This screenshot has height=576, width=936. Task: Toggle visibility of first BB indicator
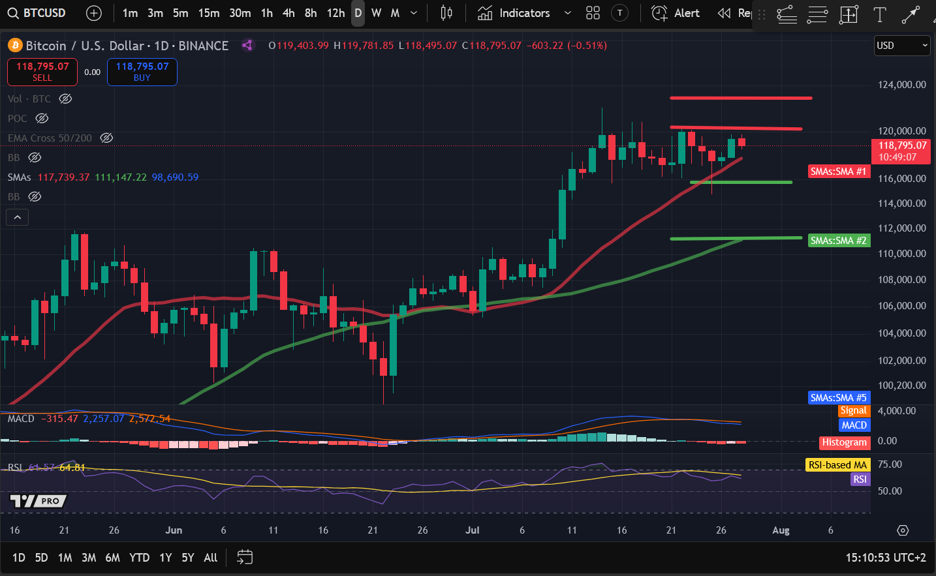pyautogui.click(x=35, y=157)
